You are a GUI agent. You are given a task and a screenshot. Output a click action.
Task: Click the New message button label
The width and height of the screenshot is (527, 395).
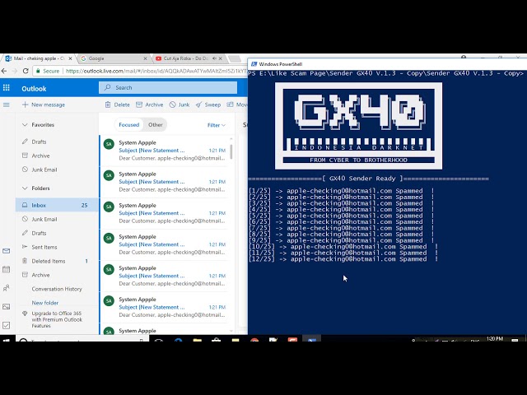[x=48, y=105]
